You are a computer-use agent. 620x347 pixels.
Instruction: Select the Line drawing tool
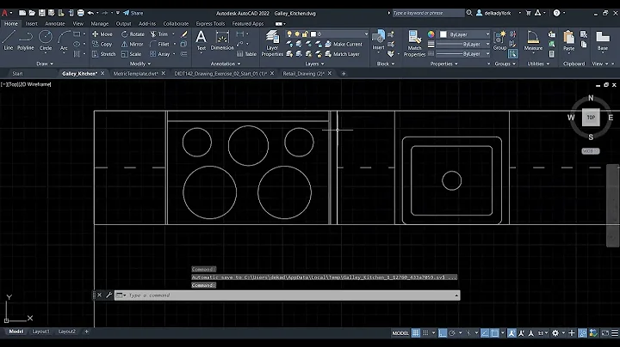point(9,40)
